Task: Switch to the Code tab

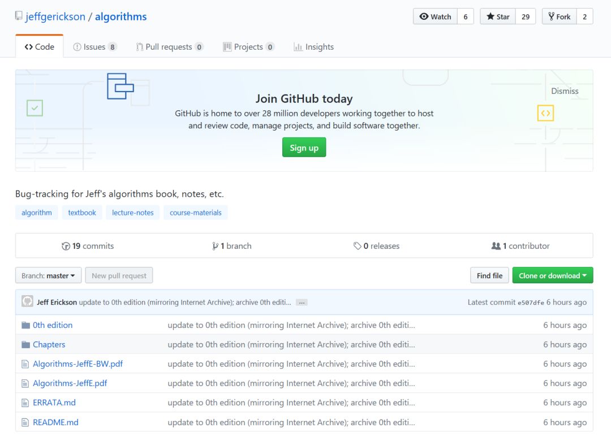Action: click(40, 47)
